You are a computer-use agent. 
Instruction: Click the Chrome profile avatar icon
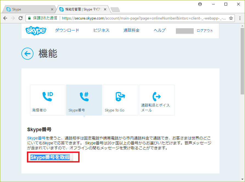tap(200, 4)
